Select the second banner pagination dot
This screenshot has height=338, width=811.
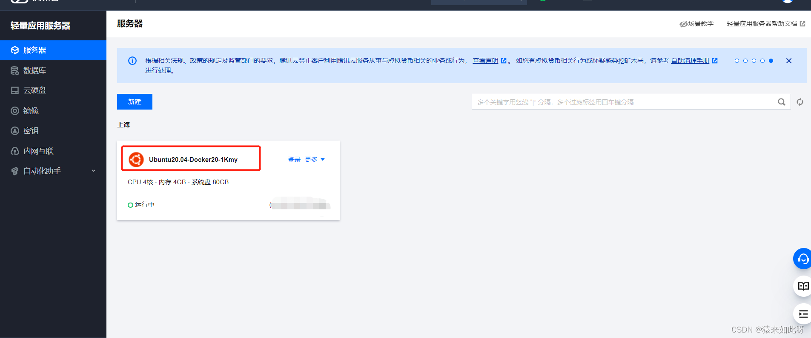(x=745, y=61)
